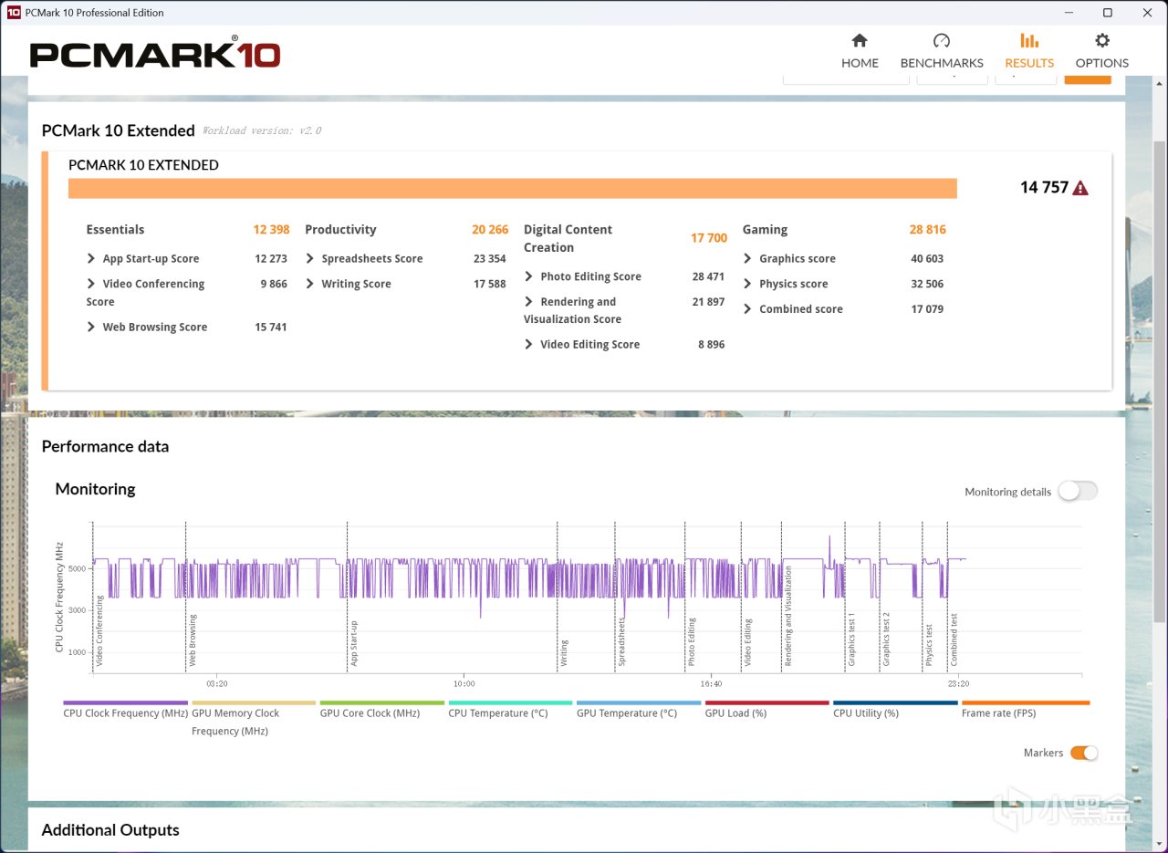This screenshot has width=1168, height=853.
Task: Click the orange button at the top right
Action: click(x=1088, y=79)
